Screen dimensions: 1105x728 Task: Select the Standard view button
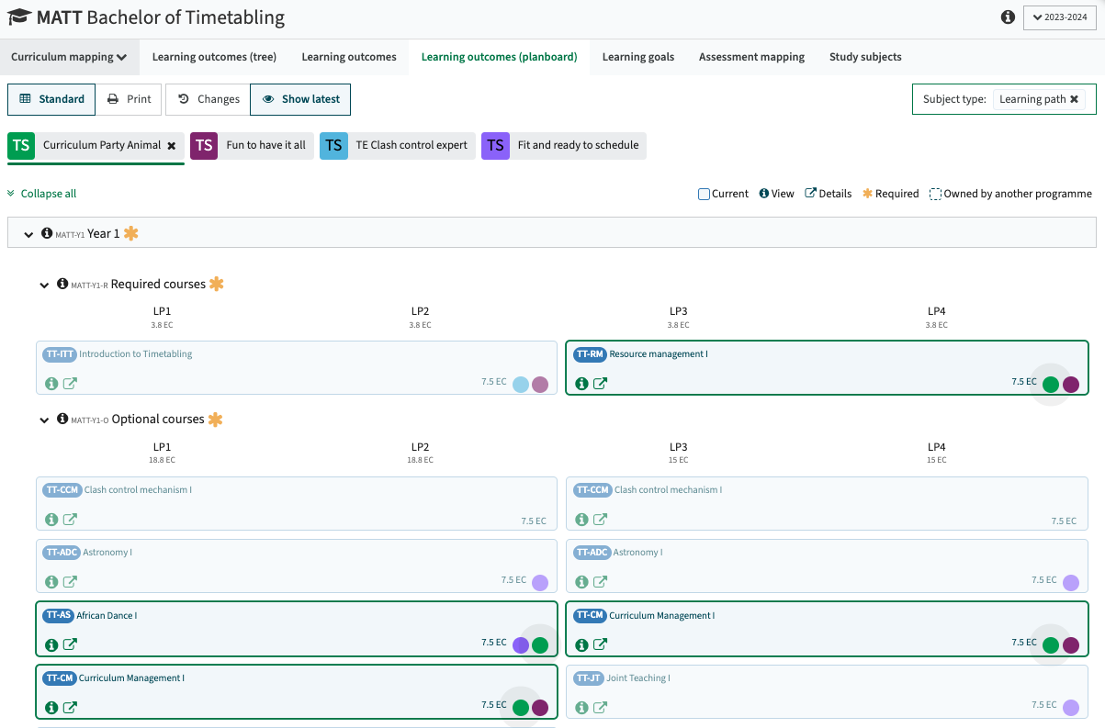click(51, 99)
